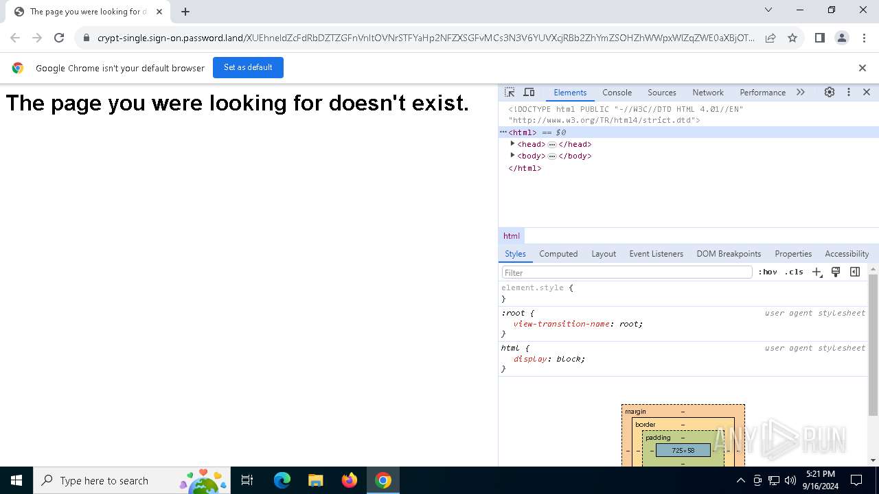Viewport: 879px width, 494px height.
Task: Click the closing html tag line
Action: click(525, 168)
